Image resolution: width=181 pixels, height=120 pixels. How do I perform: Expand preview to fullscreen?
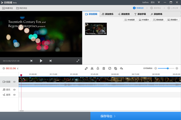tap(78, 61)
